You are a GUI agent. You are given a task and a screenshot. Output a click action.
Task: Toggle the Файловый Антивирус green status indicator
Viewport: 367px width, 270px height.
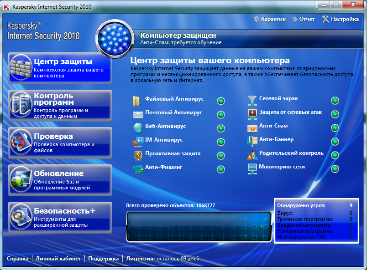point(221,101)
